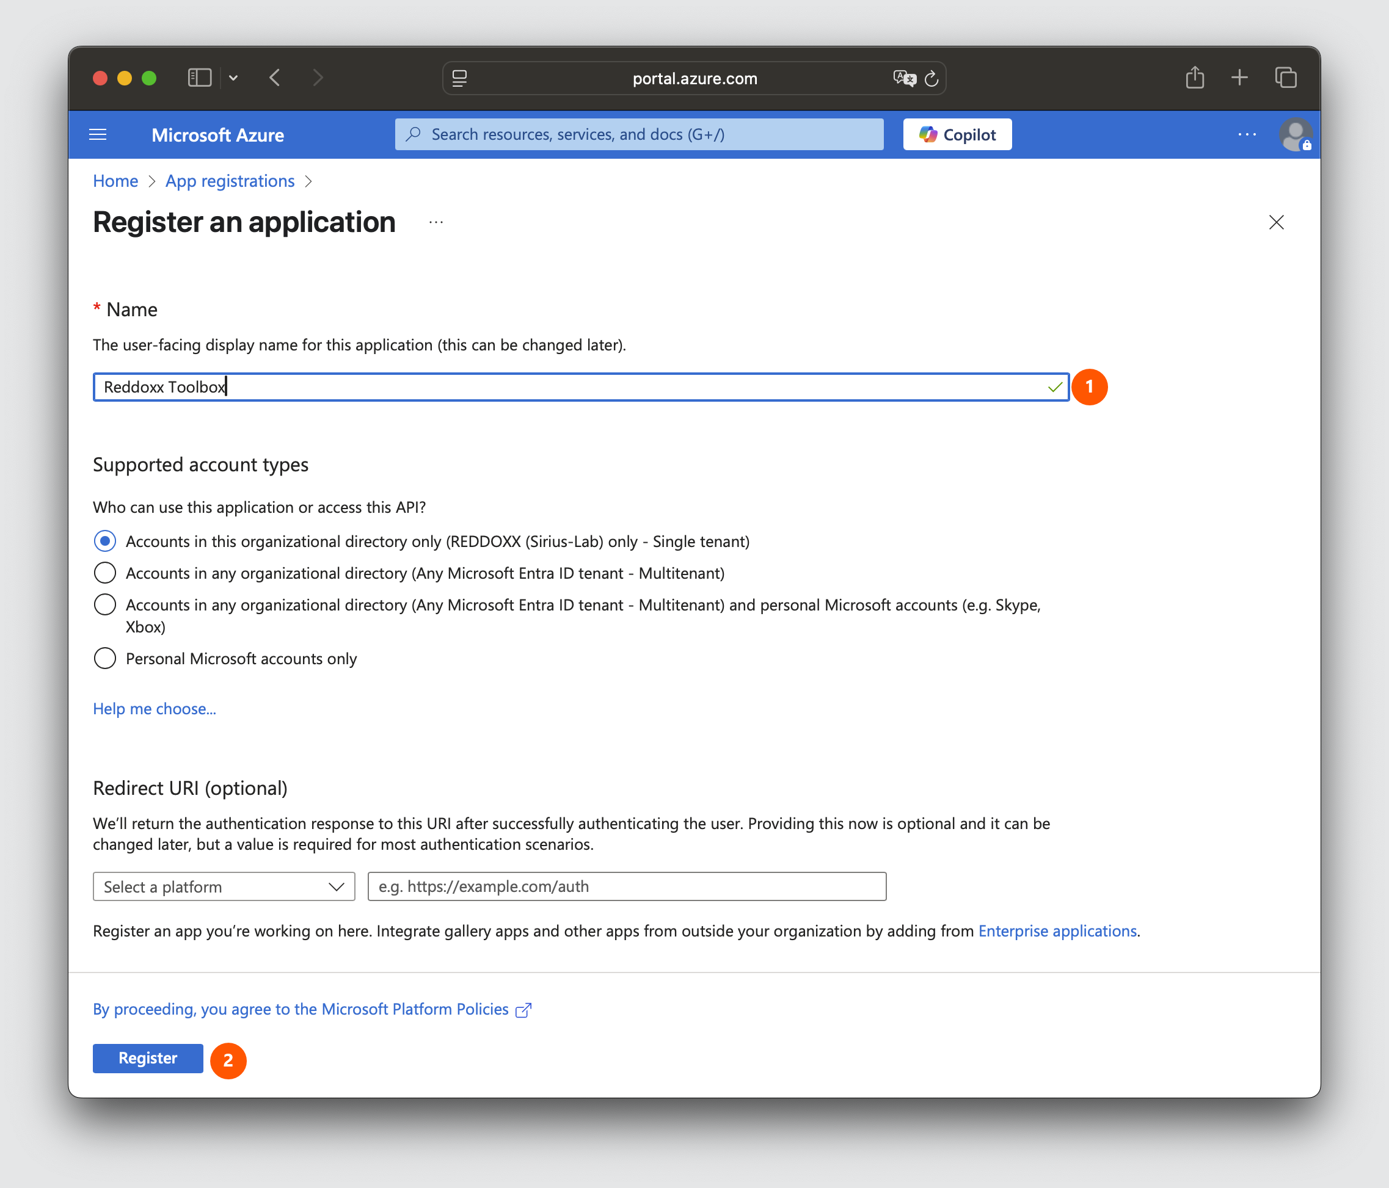Image resolution: width=1389 pixels, height=1188 pixels.
Task: Click the yellow minimize window button
Action: [125, 78]
